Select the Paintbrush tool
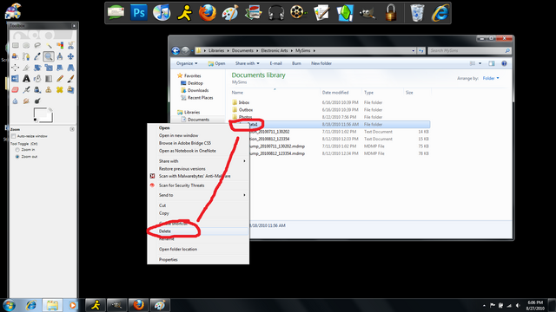The height and width of the screenshot is (312, 556). tap(71, 78)
